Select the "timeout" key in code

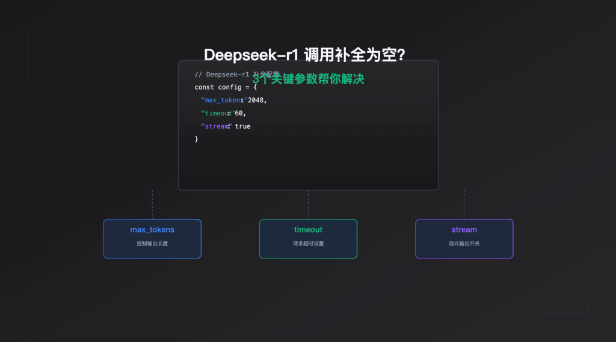(x=215, y=113)
